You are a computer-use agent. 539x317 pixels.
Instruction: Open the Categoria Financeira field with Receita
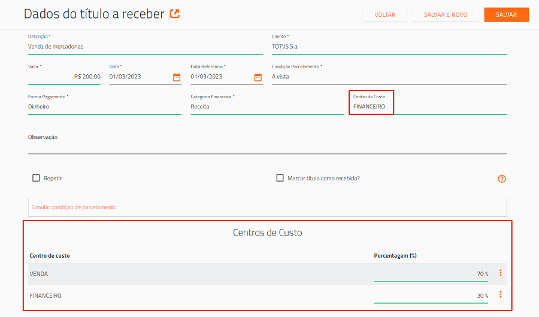(x=267, y=107)
